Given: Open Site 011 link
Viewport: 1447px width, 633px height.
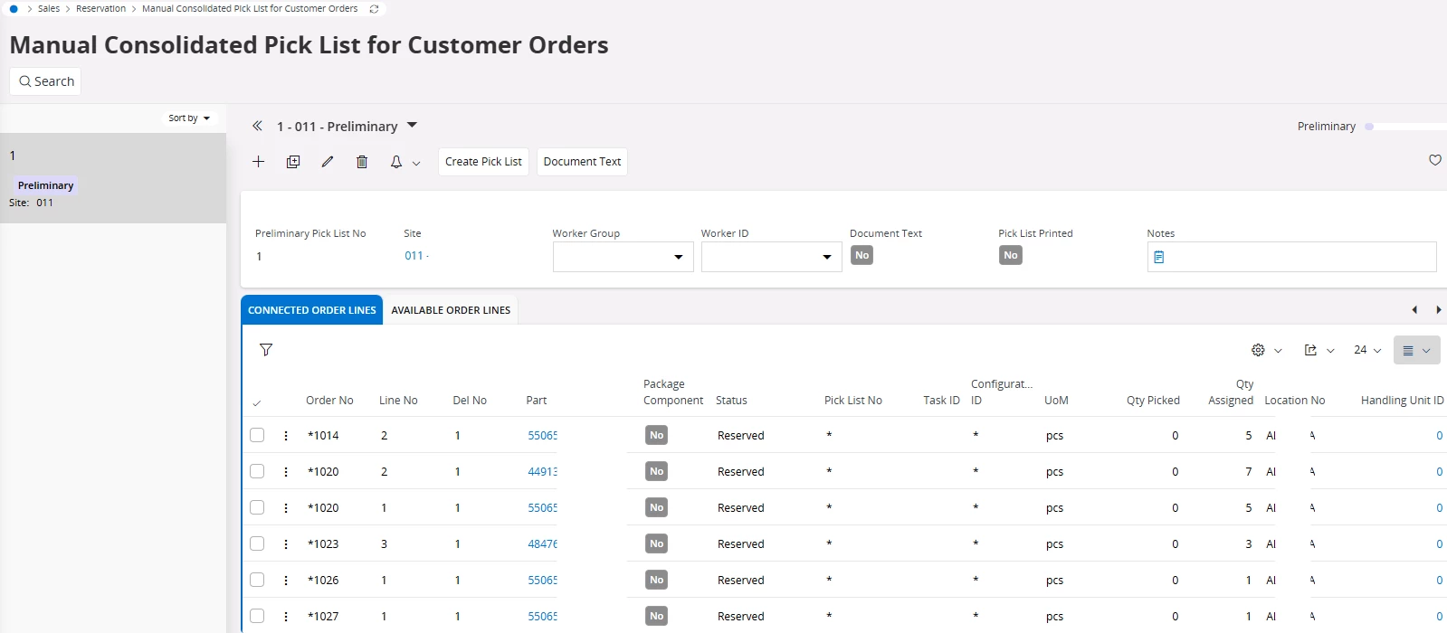Looking at the screenshot, I should pos(414,256).
